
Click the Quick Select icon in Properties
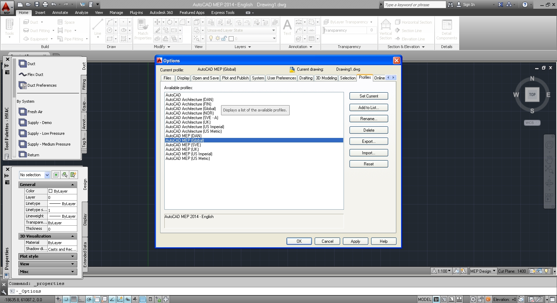pos(73,175)
